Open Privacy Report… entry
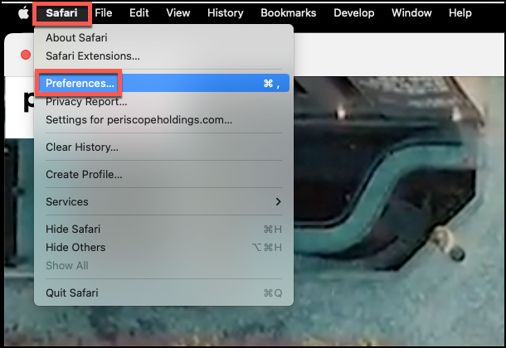 point(164,102)
